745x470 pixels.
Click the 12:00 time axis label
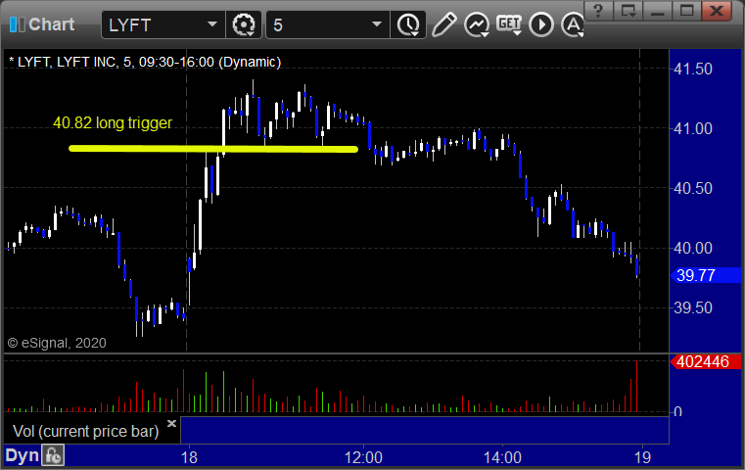[363, 457]
